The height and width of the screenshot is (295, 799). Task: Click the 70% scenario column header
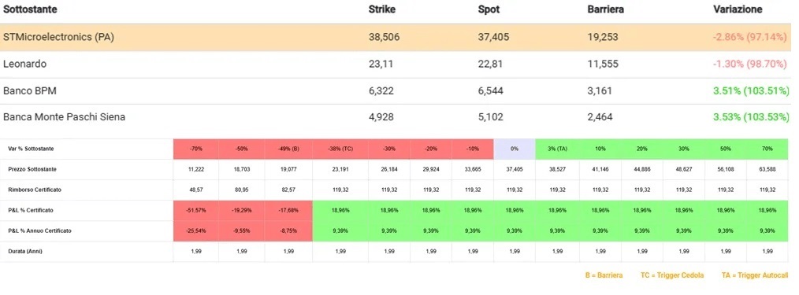tap(767, 149)
